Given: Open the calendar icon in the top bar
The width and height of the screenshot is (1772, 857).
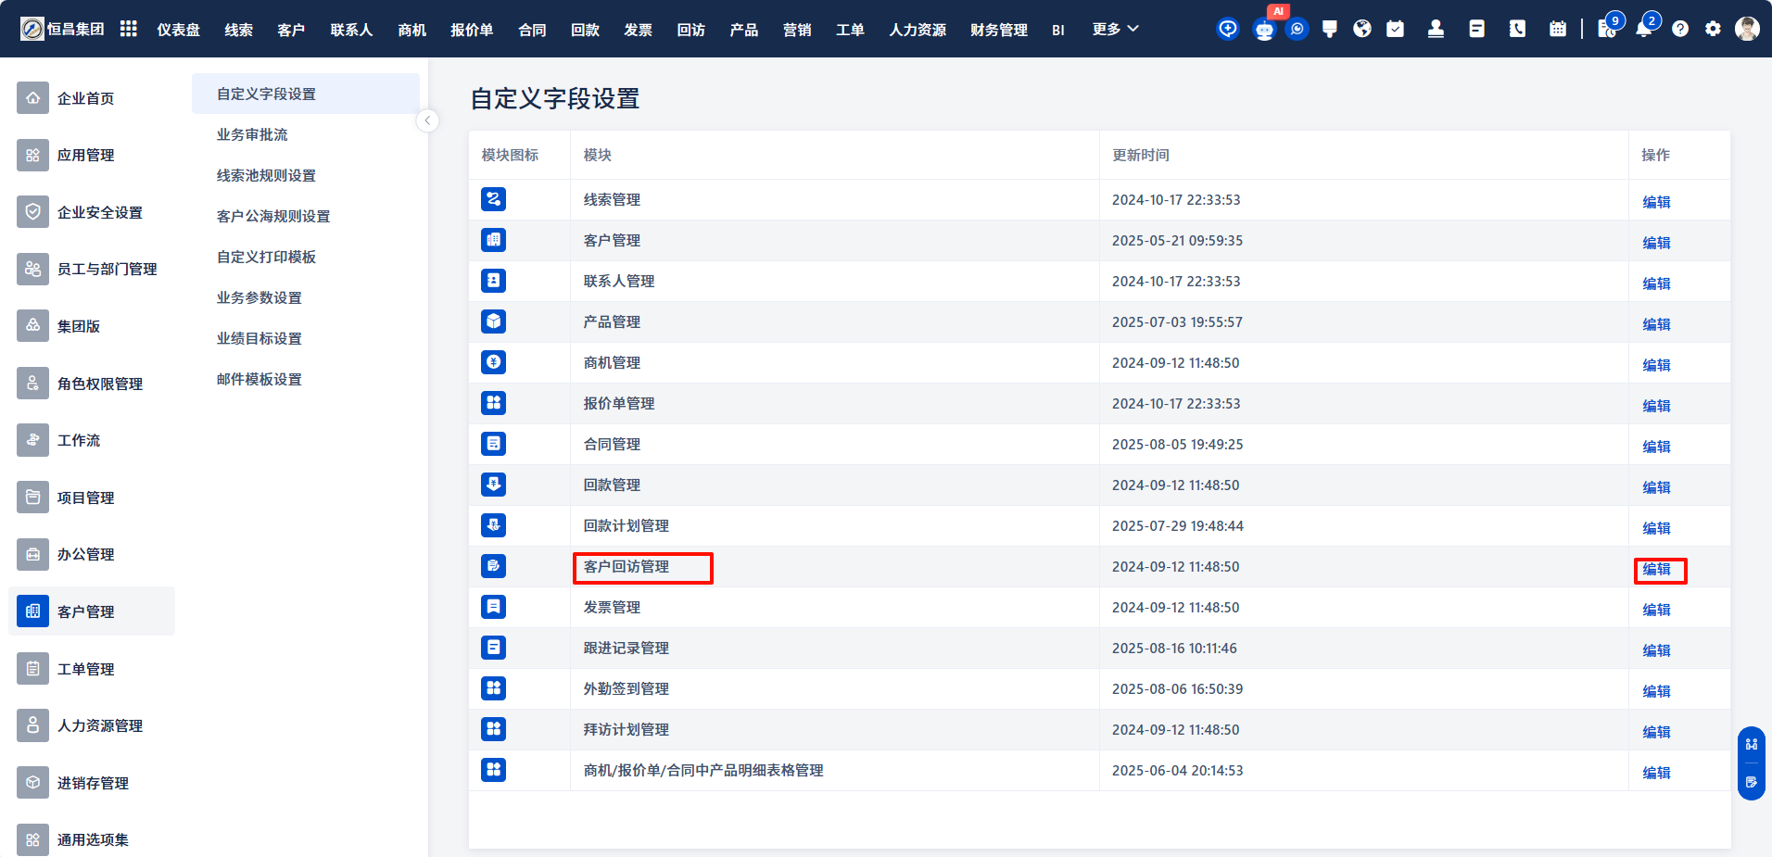Looking at the screenshot, I should (1558, 29).
